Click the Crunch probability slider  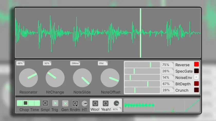click(142, 90)
